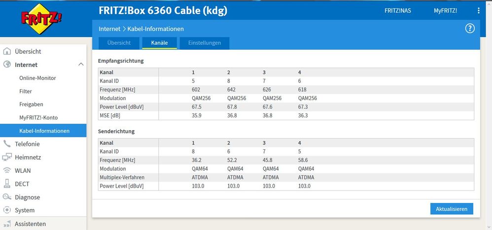Click power level value 67.5

click(x=196, y=107)
